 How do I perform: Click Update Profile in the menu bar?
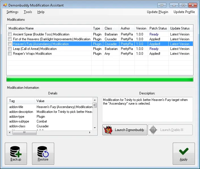click(x=184, y=12)
